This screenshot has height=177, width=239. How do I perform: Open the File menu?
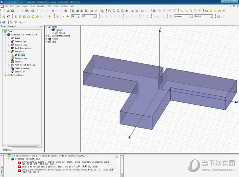6,6
